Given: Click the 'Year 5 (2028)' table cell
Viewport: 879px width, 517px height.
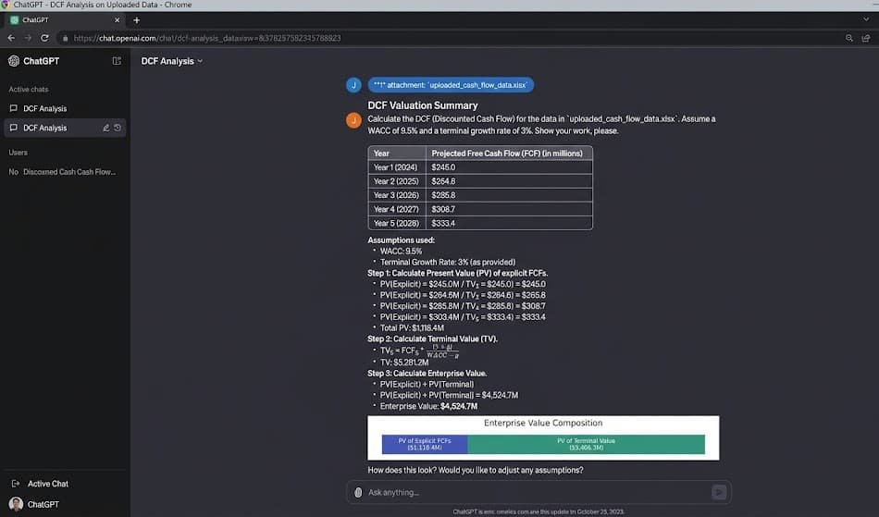Looking at the screenshot, I should click(397, 223).
